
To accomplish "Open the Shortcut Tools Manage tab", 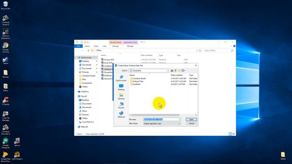I will coord(115,46).
